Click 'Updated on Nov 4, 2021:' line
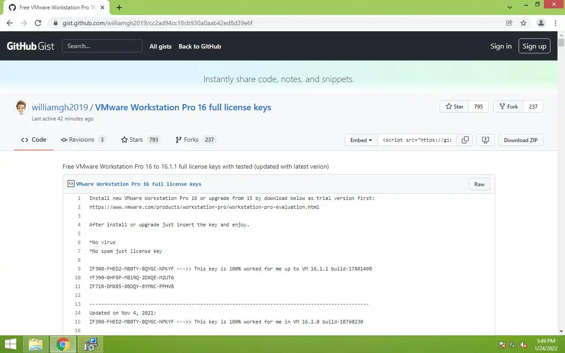The width and height of the screenshot is (565, 353). click(x=123, y=313)
